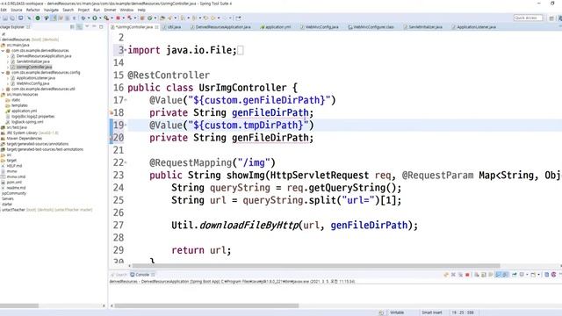Select the templates folder
Screen dimensions: 562x316
19,105
